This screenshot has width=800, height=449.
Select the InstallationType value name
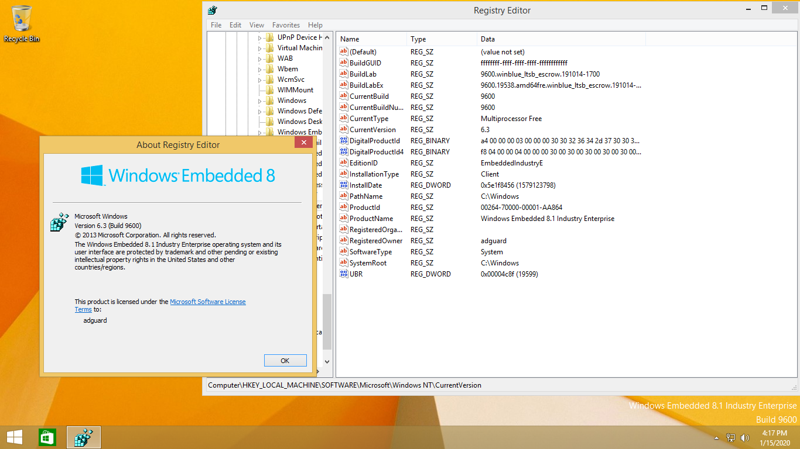[x=374, y=174]
